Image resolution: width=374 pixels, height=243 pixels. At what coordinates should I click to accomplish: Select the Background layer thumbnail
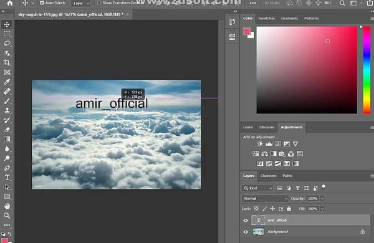coord(258,232)
